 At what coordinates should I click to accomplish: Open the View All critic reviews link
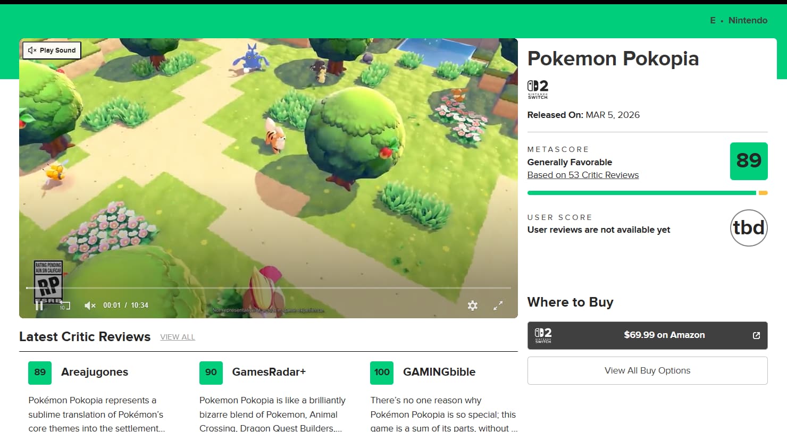pyautogui.click(x=178, y=337)
